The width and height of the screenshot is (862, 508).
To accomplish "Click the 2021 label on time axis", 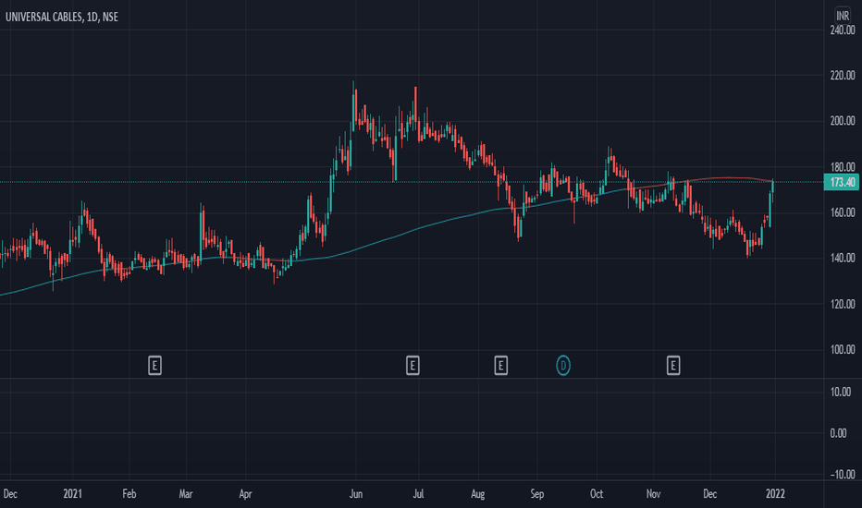I will point(72,494).
